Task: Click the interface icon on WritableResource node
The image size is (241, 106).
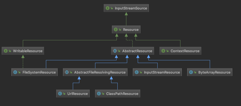Action: (x=6, y=51)
